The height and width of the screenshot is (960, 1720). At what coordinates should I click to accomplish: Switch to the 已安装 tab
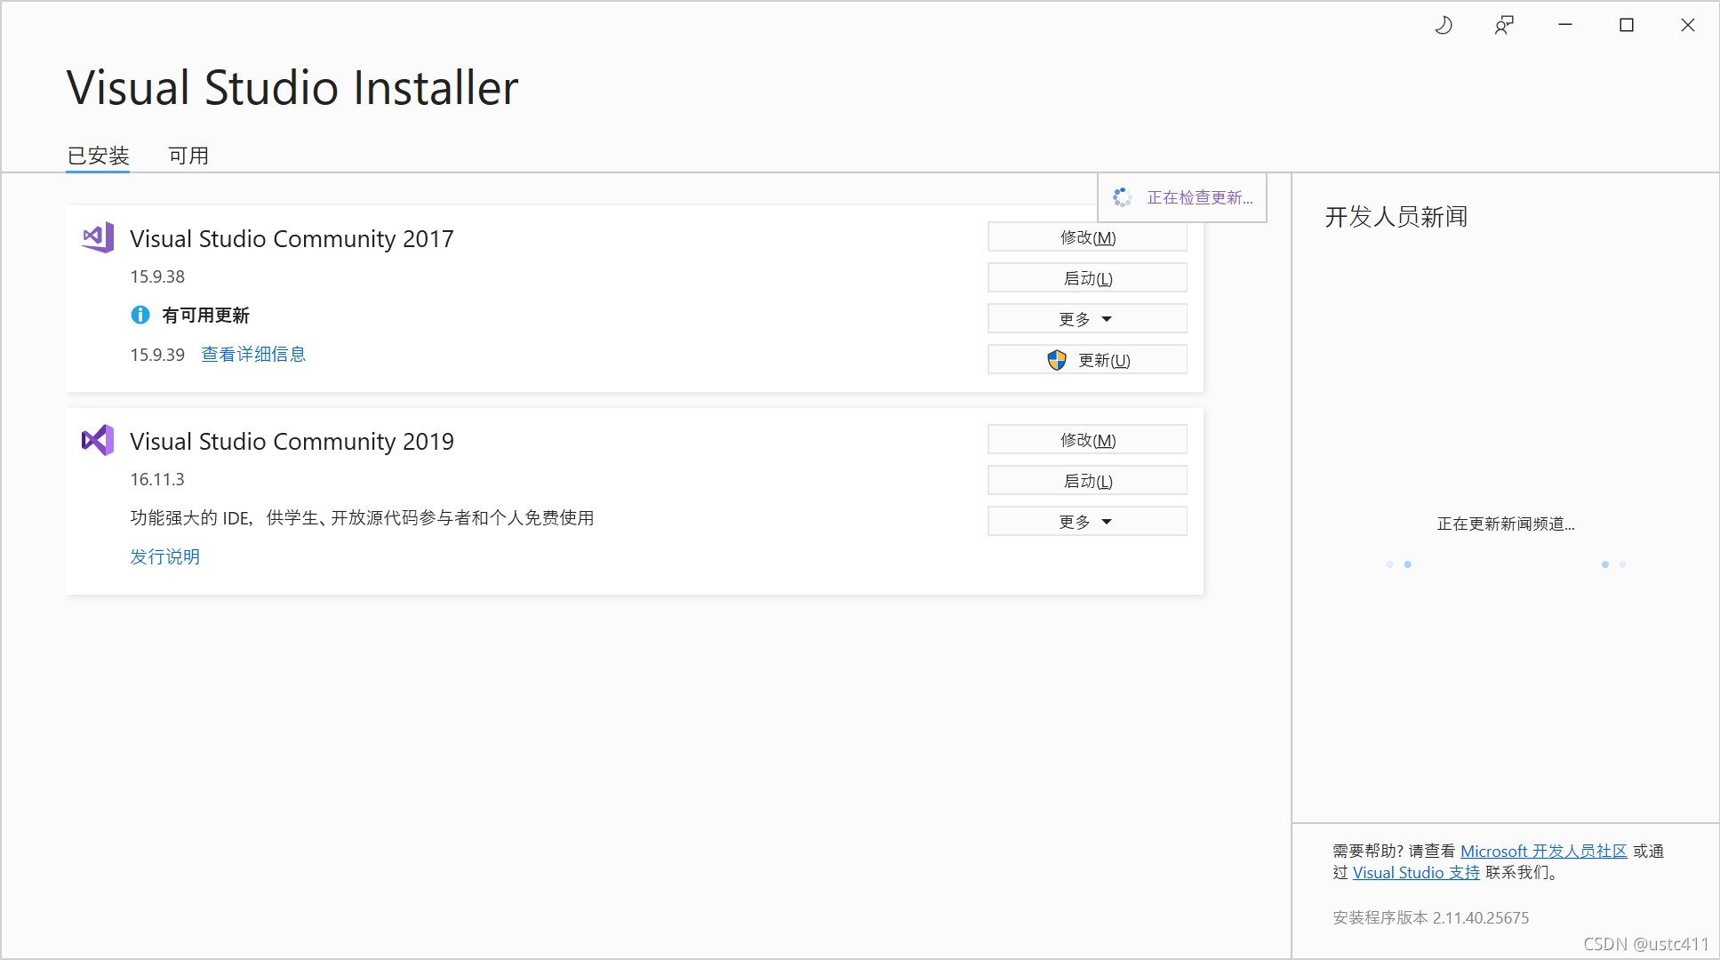pos(98,156)
